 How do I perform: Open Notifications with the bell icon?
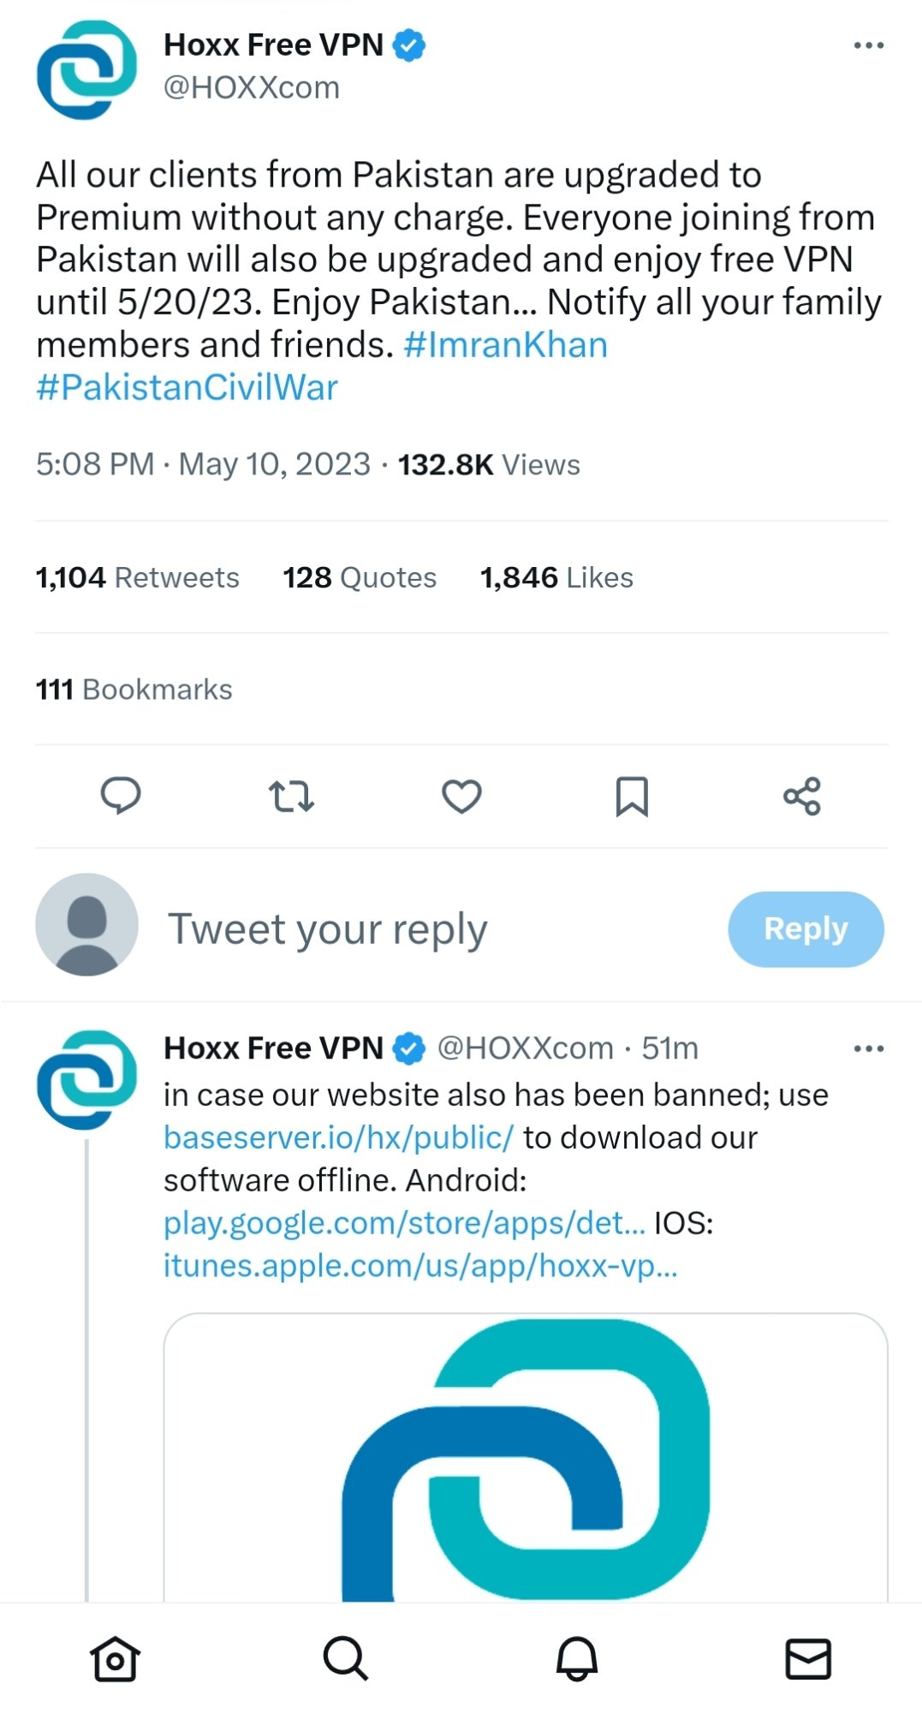point(577,1659)
